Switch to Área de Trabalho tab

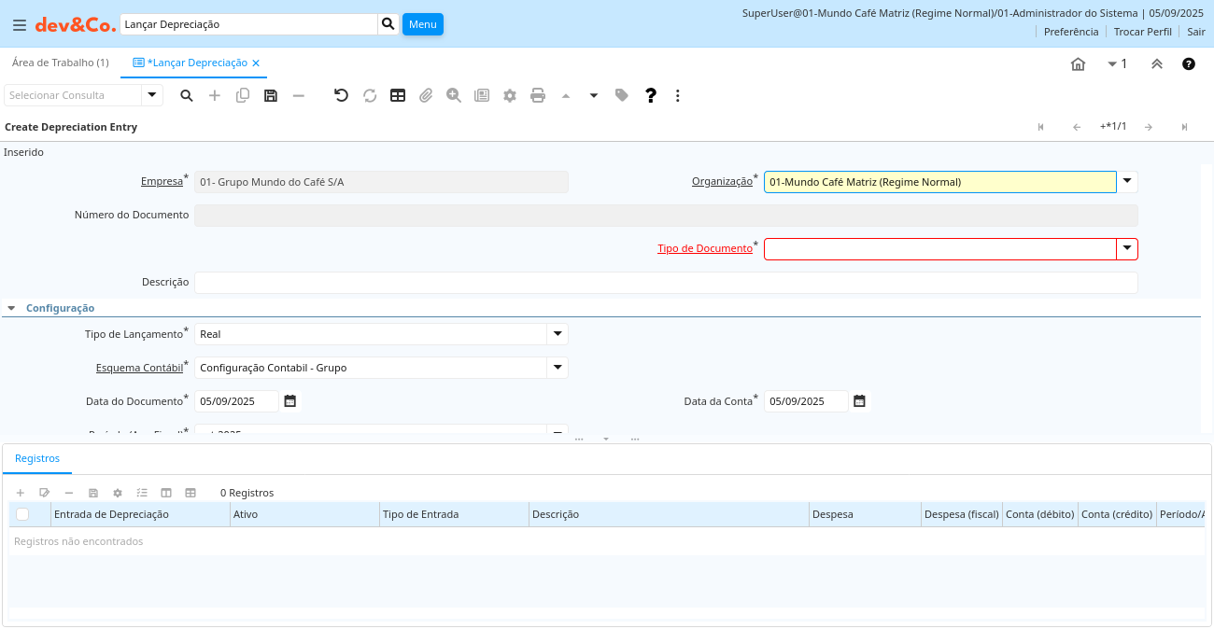click(60, 63)
